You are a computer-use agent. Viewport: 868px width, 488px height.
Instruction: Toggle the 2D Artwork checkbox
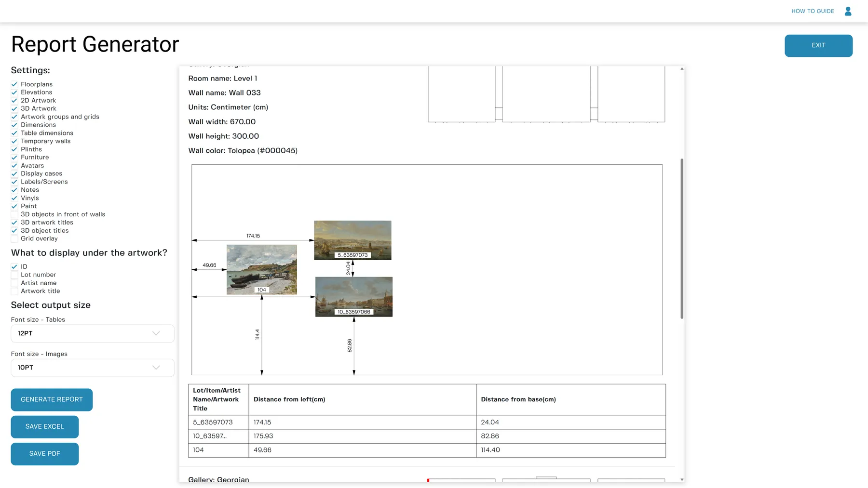14,101
